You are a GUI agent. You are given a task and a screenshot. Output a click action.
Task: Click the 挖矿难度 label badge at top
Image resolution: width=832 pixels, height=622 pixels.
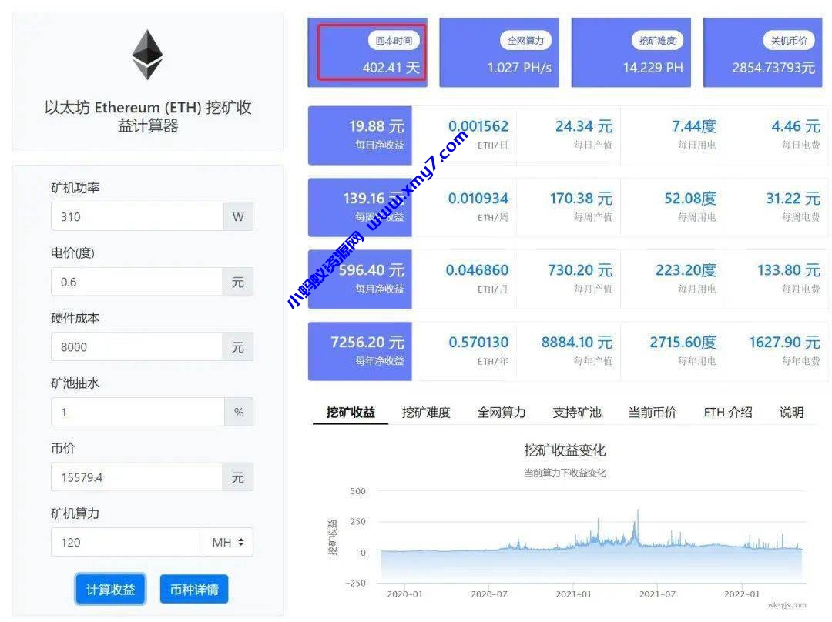click(x=657, y=40)
